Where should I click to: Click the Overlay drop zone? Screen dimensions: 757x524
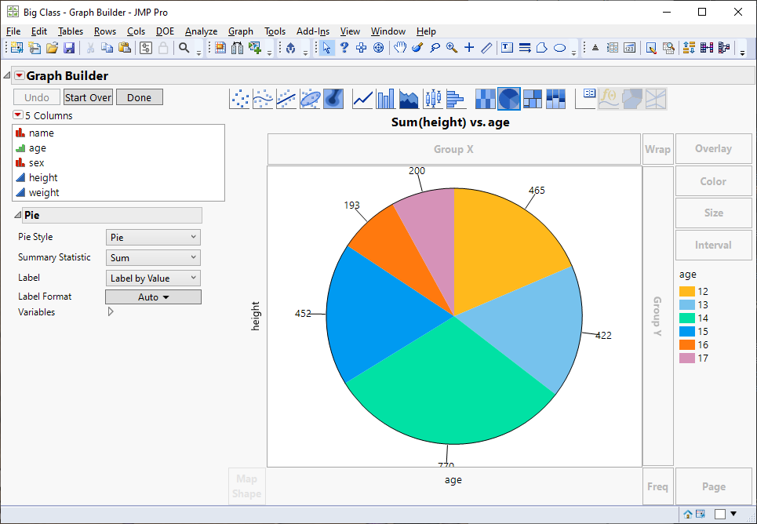pyautogui.click(x=713, y=148)
